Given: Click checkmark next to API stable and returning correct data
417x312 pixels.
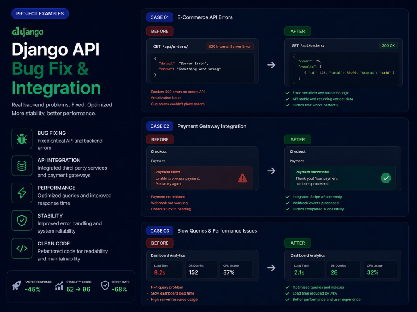Looking at the screenshot, I should coord(287,99).
